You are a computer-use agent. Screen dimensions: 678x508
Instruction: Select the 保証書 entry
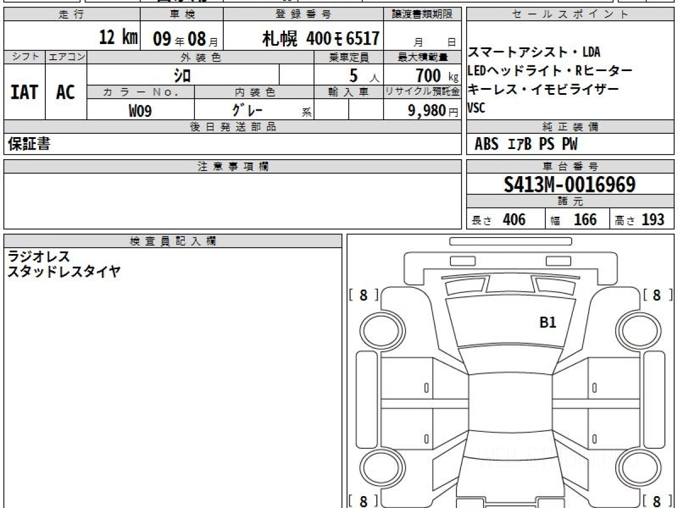pyautogui.click(x=29, y=144)
